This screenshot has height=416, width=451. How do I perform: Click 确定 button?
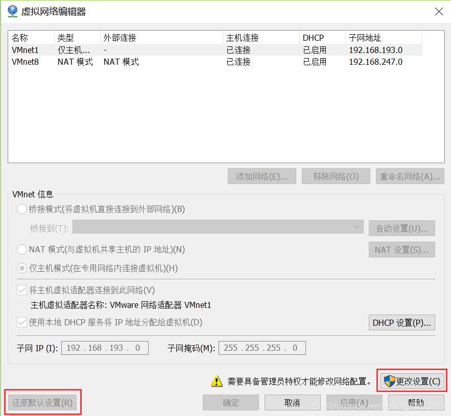coord(231,403)
